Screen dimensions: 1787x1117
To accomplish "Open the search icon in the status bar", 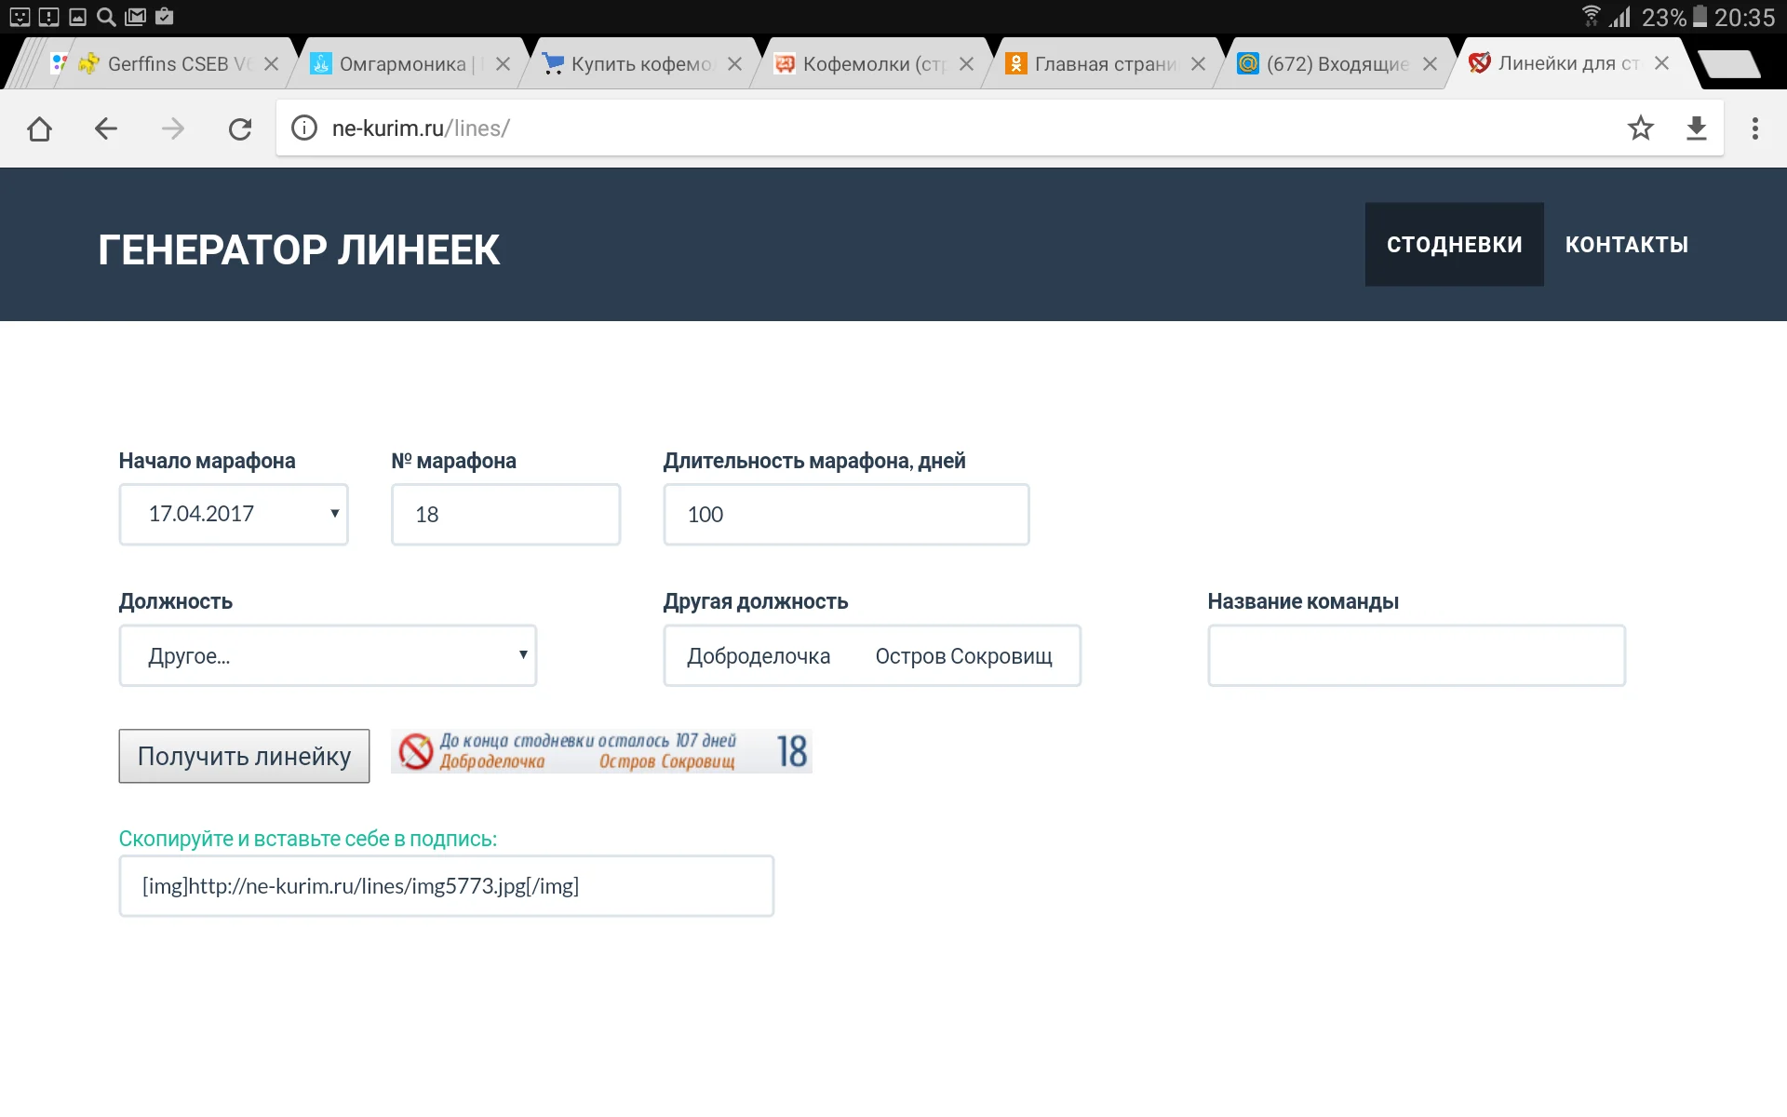I will (105, 16).
